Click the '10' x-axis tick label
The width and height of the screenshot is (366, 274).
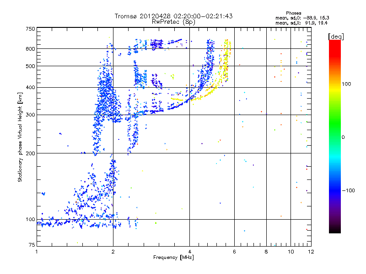(x=291, y=252)
